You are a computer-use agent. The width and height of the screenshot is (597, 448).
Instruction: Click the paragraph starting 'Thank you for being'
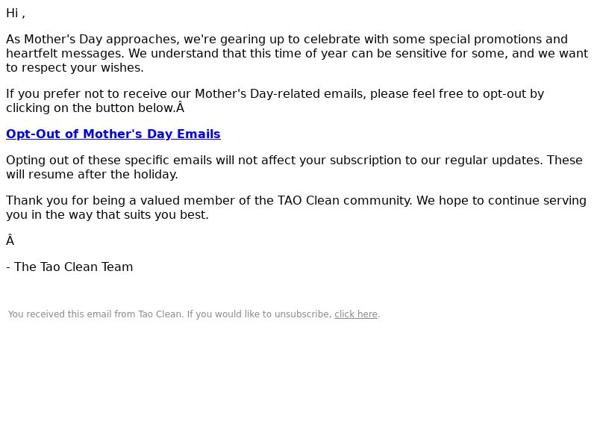click(x=296, y=208)
